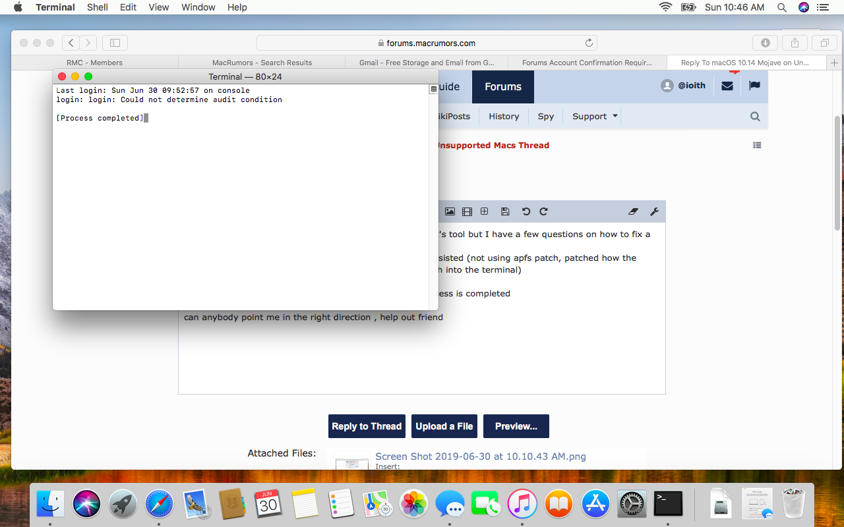The width and height of the screenshot is (844, 527).
Task: Click the attached screenshot thumbnail
Action: tap(352, 462)
